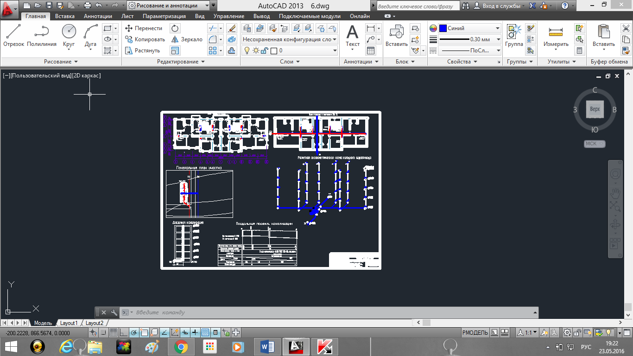Click the Растянуть stretch tool
The image size is (633, 356).
pyautogui.click(x=142, y=51)
